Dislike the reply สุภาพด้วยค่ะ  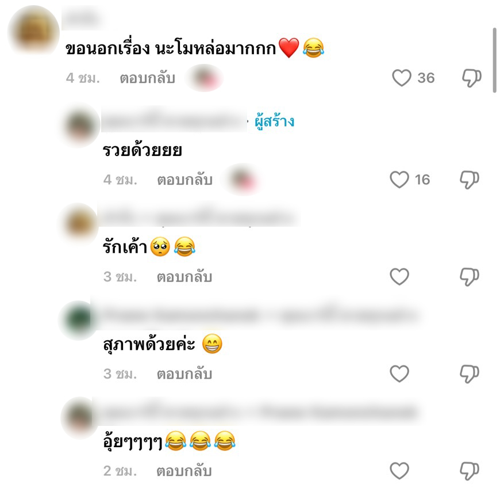point(470,374)
